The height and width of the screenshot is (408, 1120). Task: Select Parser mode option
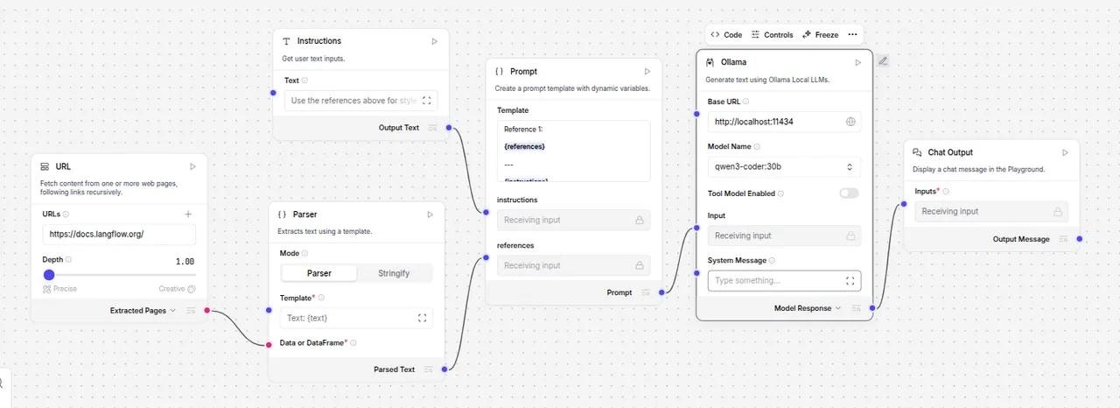coord(319,273)
